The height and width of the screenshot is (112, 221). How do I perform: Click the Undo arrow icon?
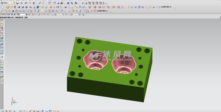coord(26,3)
